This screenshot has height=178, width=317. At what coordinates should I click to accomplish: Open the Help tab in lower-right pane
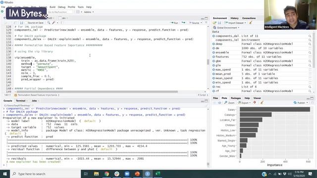[x=247, y=98]
